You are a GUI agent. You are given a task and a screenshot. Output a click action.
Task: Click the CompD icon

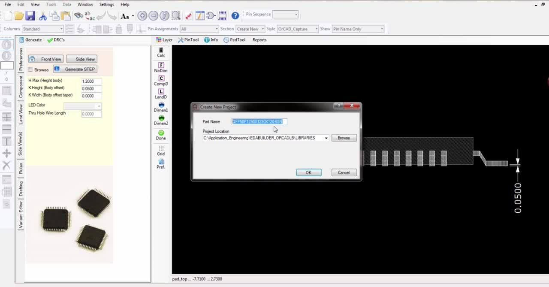click(161, 80)
